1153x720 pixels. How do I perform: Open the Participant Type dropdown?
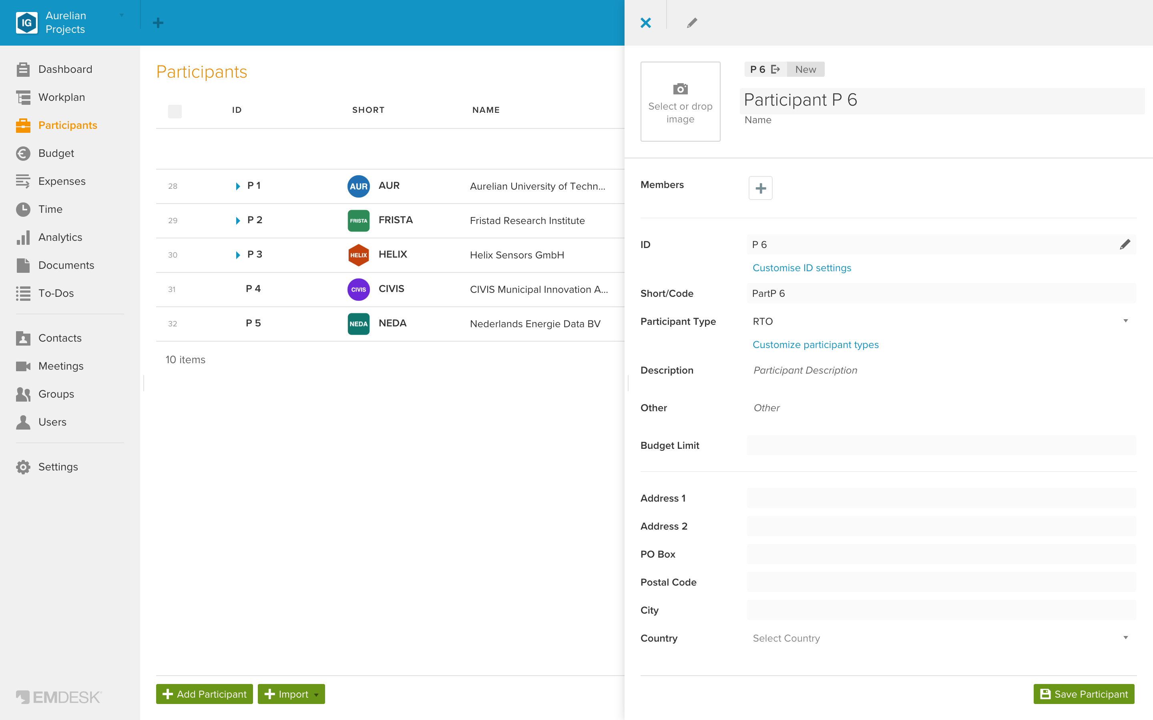(x=941, y=322)
